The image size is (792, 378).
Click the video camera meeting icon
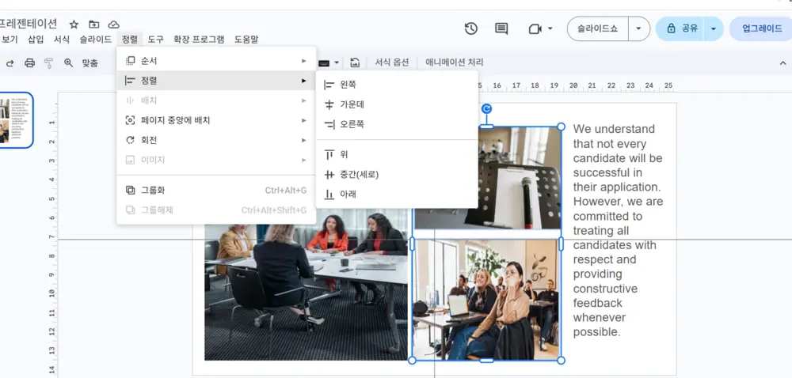click(535, 28)
